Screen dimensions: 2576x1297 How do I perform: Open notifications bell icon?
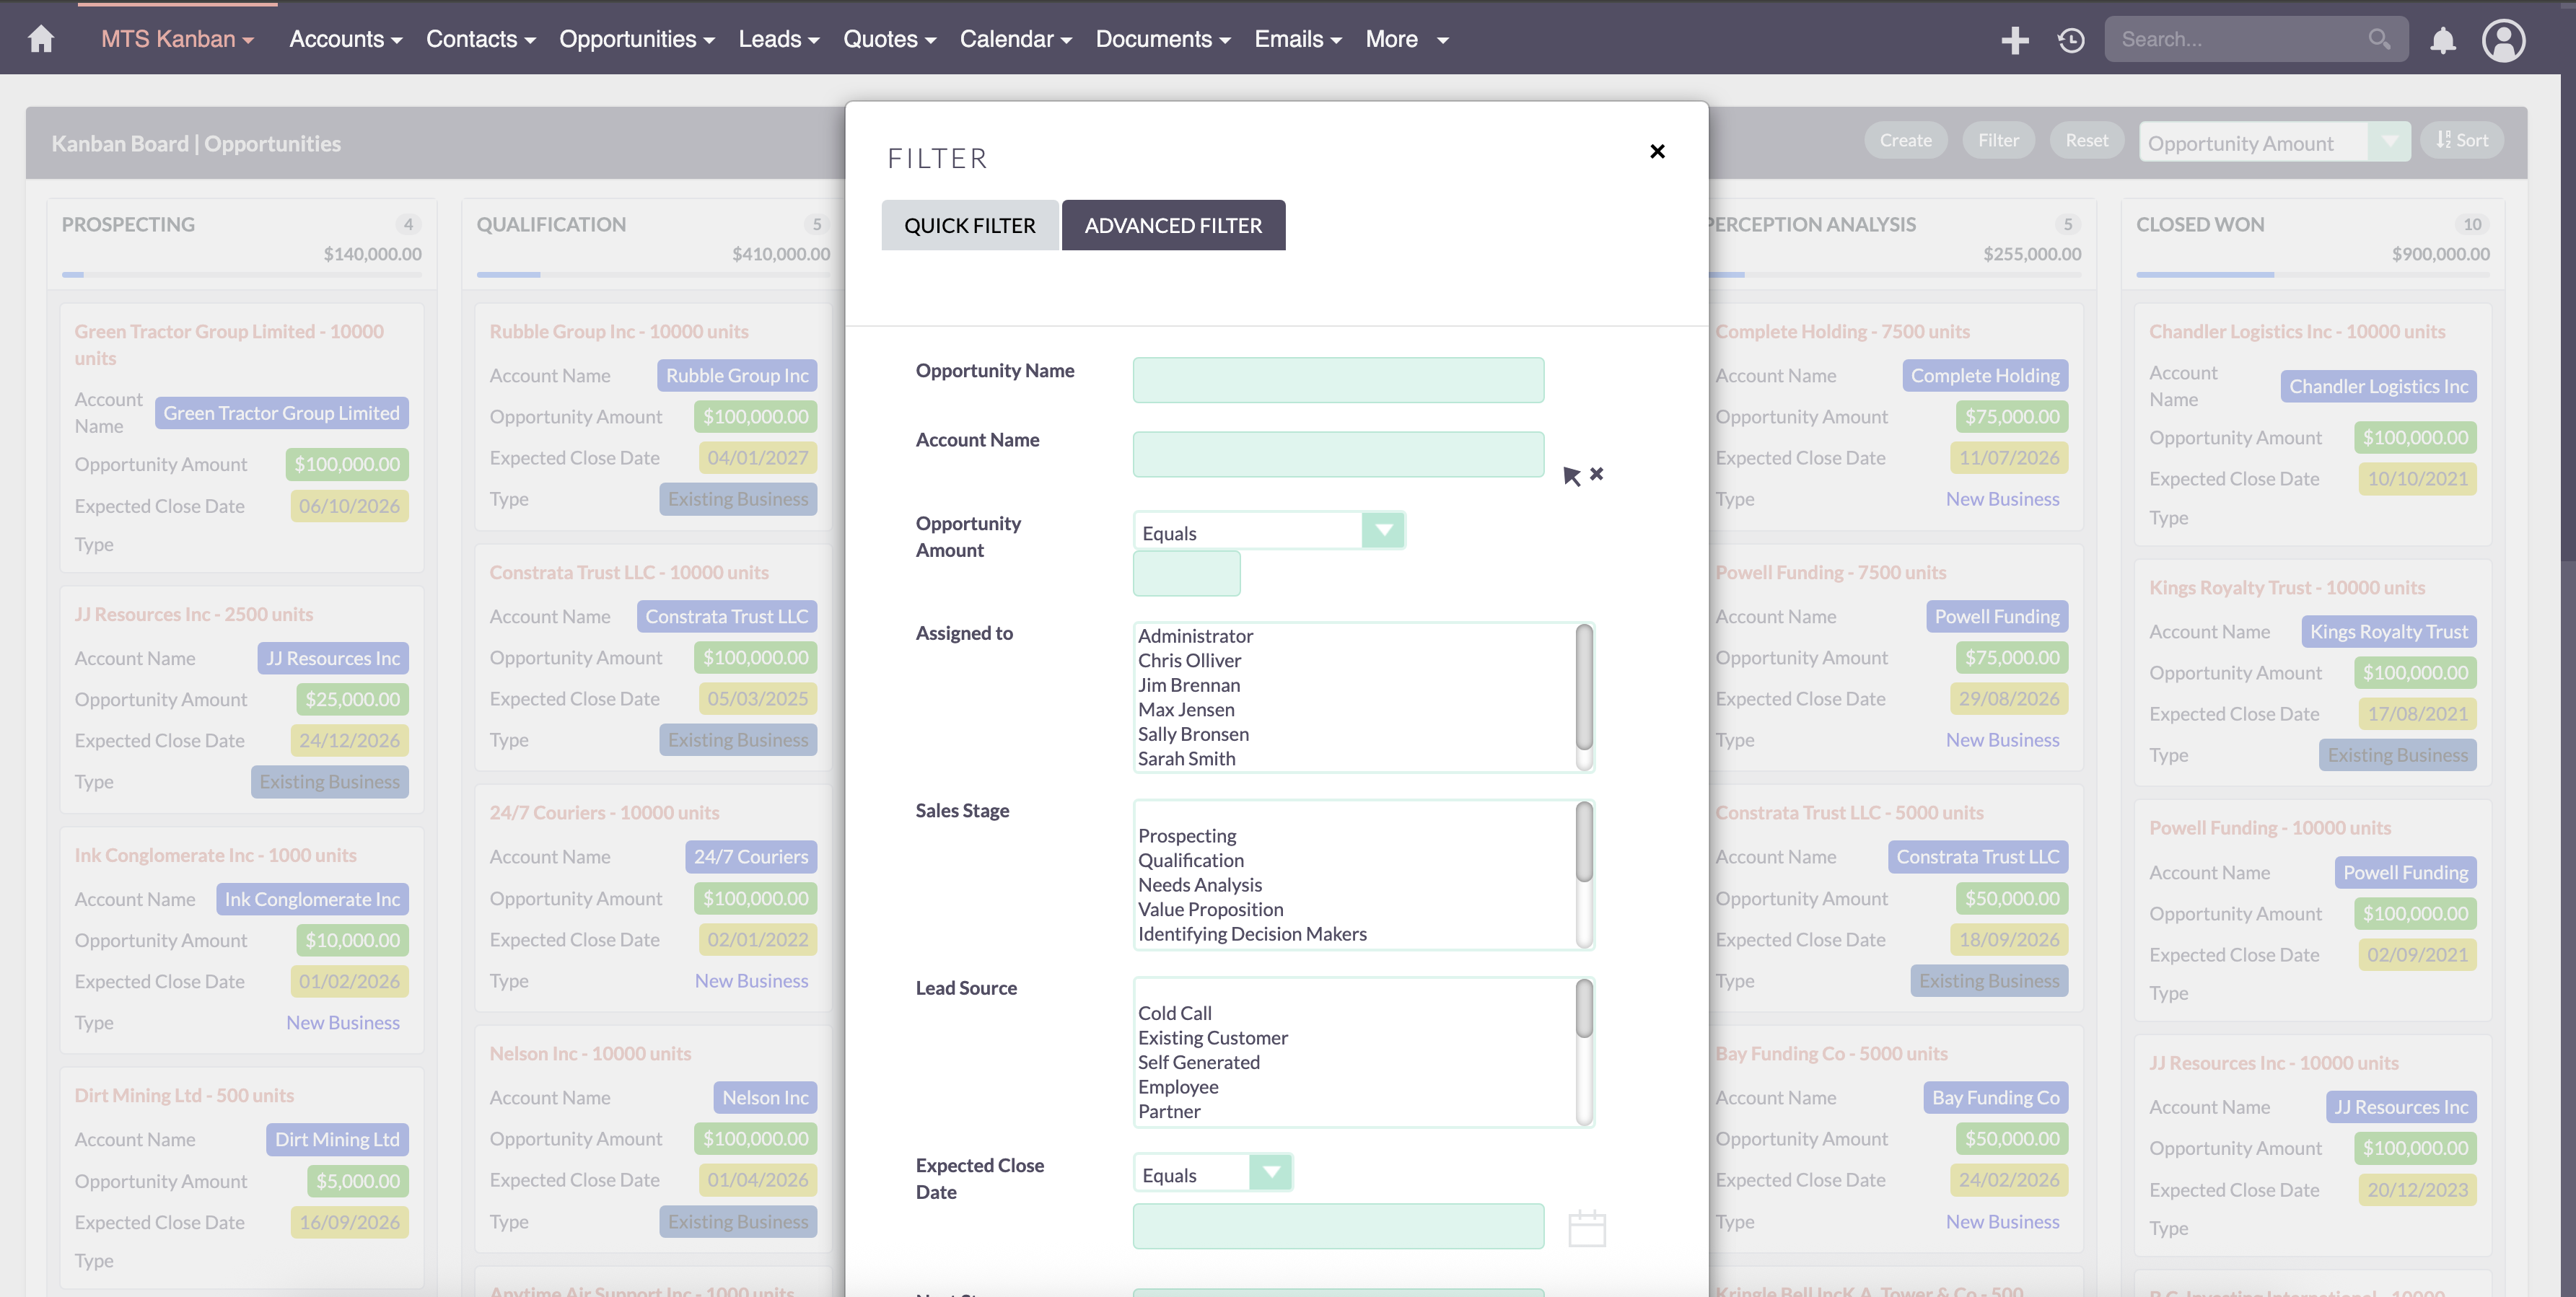[x=2442, y=40]
